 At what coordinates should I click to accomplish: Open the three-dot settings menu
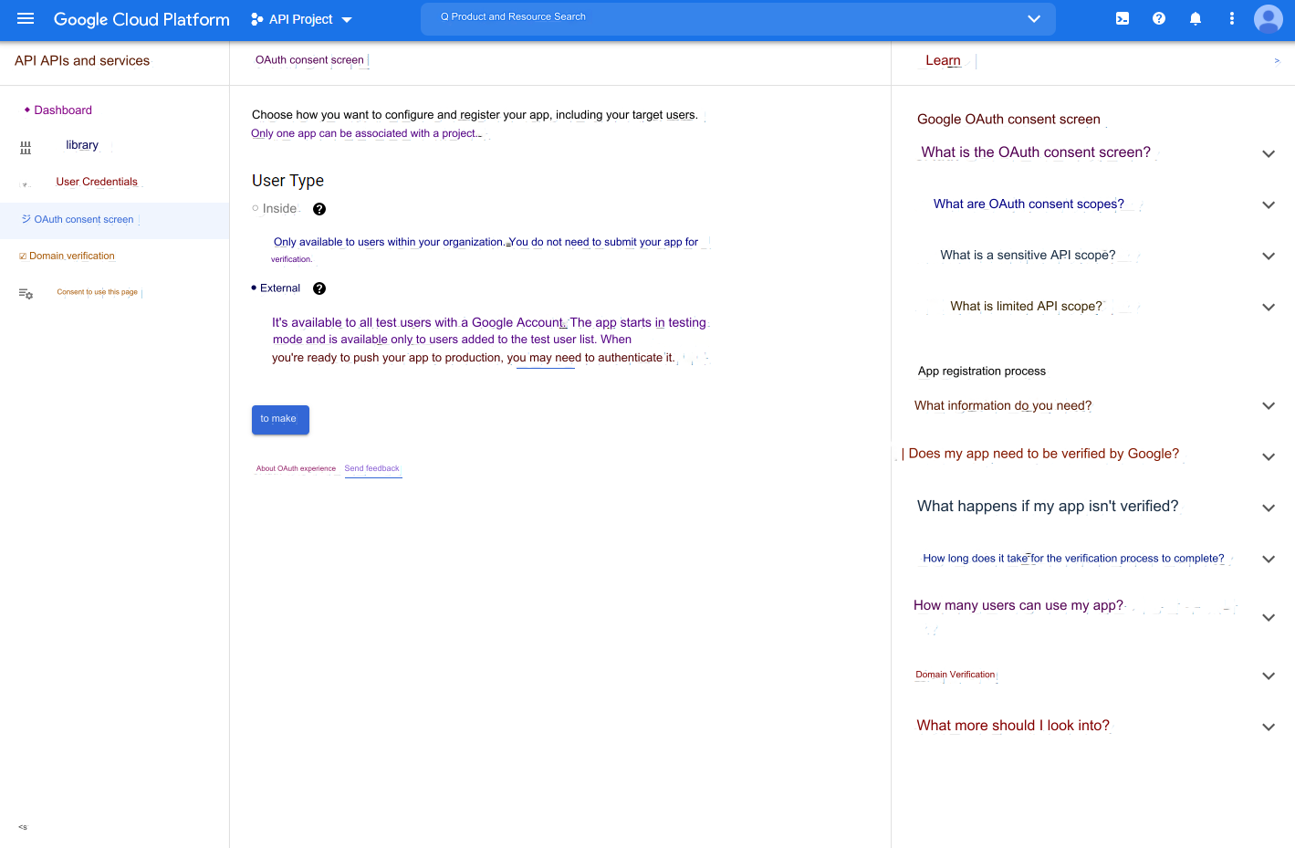click(x=1232, y=18)
